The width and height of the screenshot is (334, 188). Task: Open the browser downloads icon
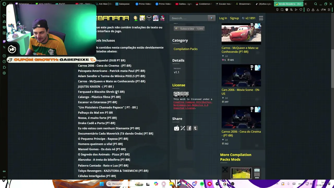click(x=318, y=10)
